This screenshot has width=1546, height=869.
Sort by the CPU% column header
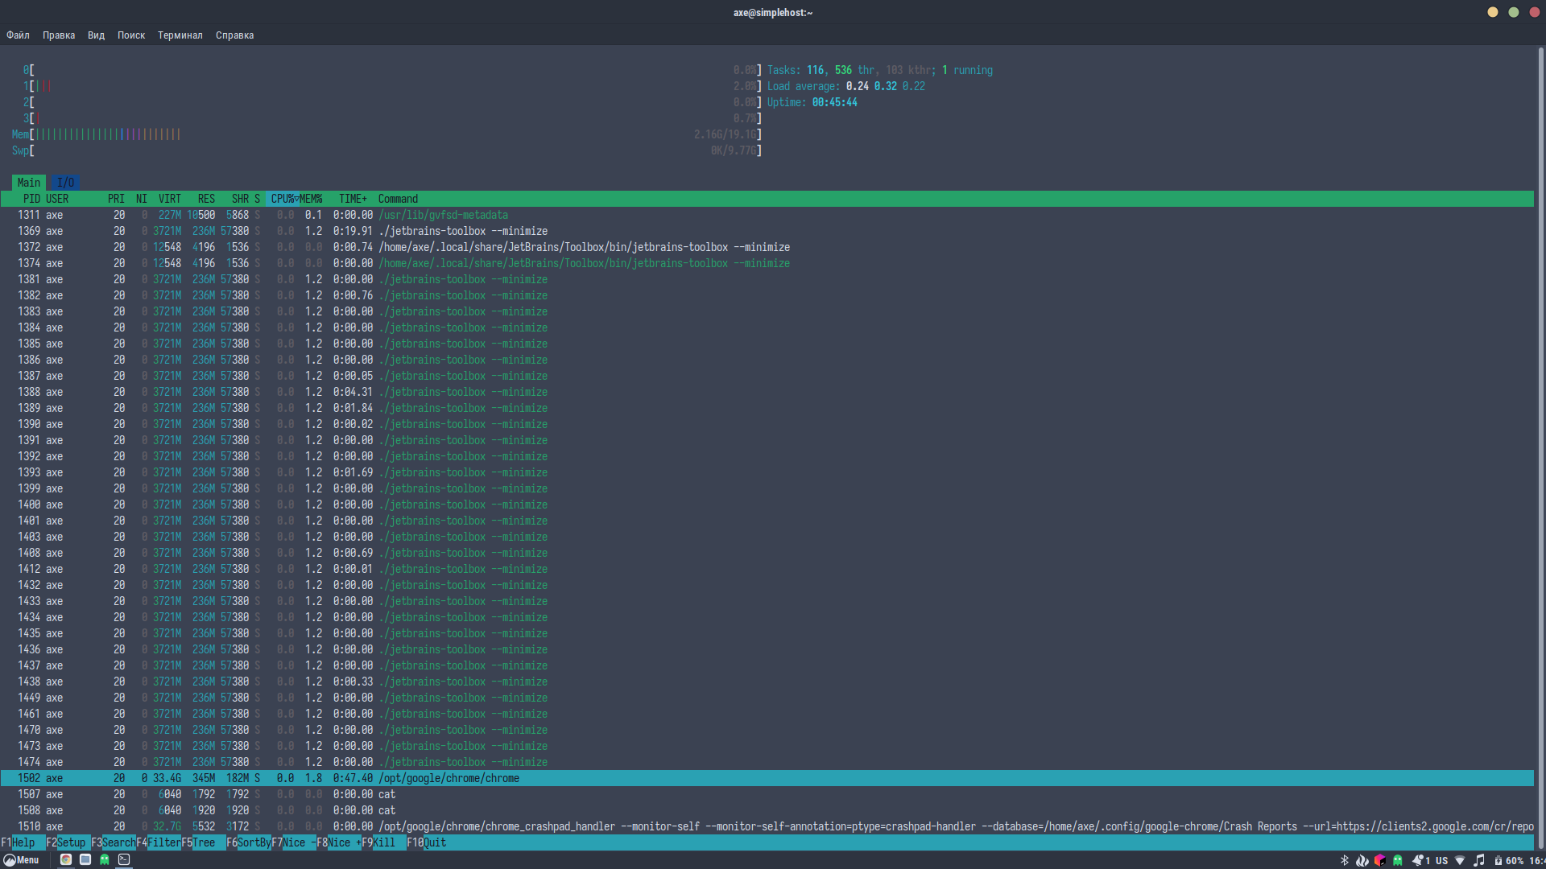pyautogui.click(x=283, y=199)
